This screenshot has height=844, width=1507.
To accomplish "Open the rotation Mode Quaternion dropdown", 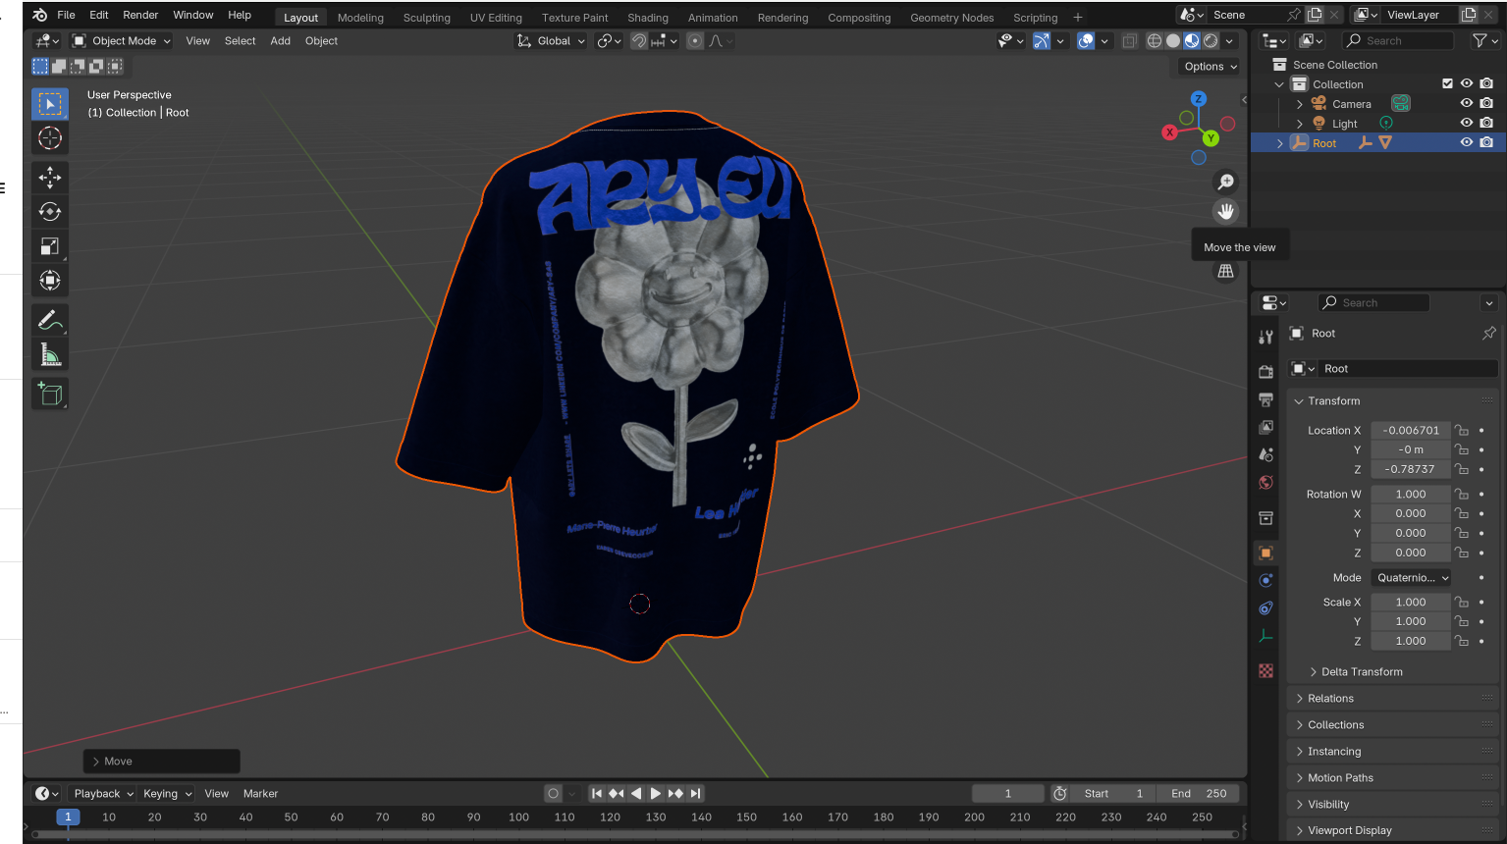I will click(x=1413, y=577).
